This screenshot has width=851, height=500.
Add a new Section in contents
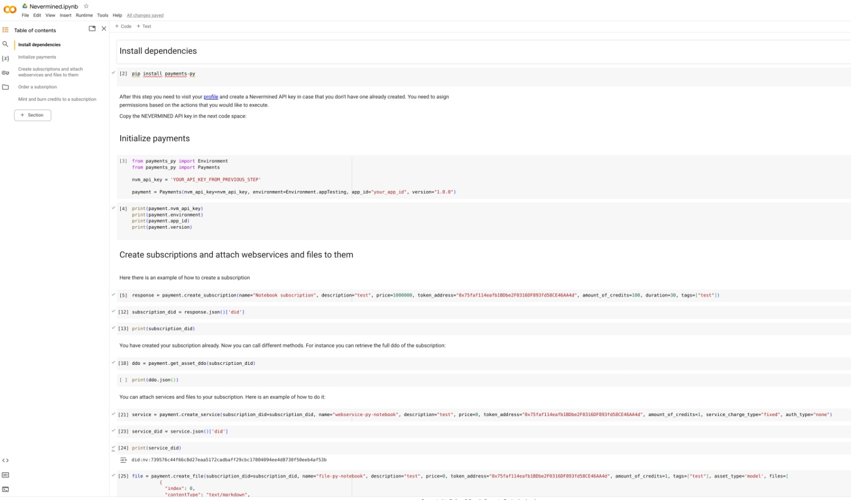tap(32, 115)
